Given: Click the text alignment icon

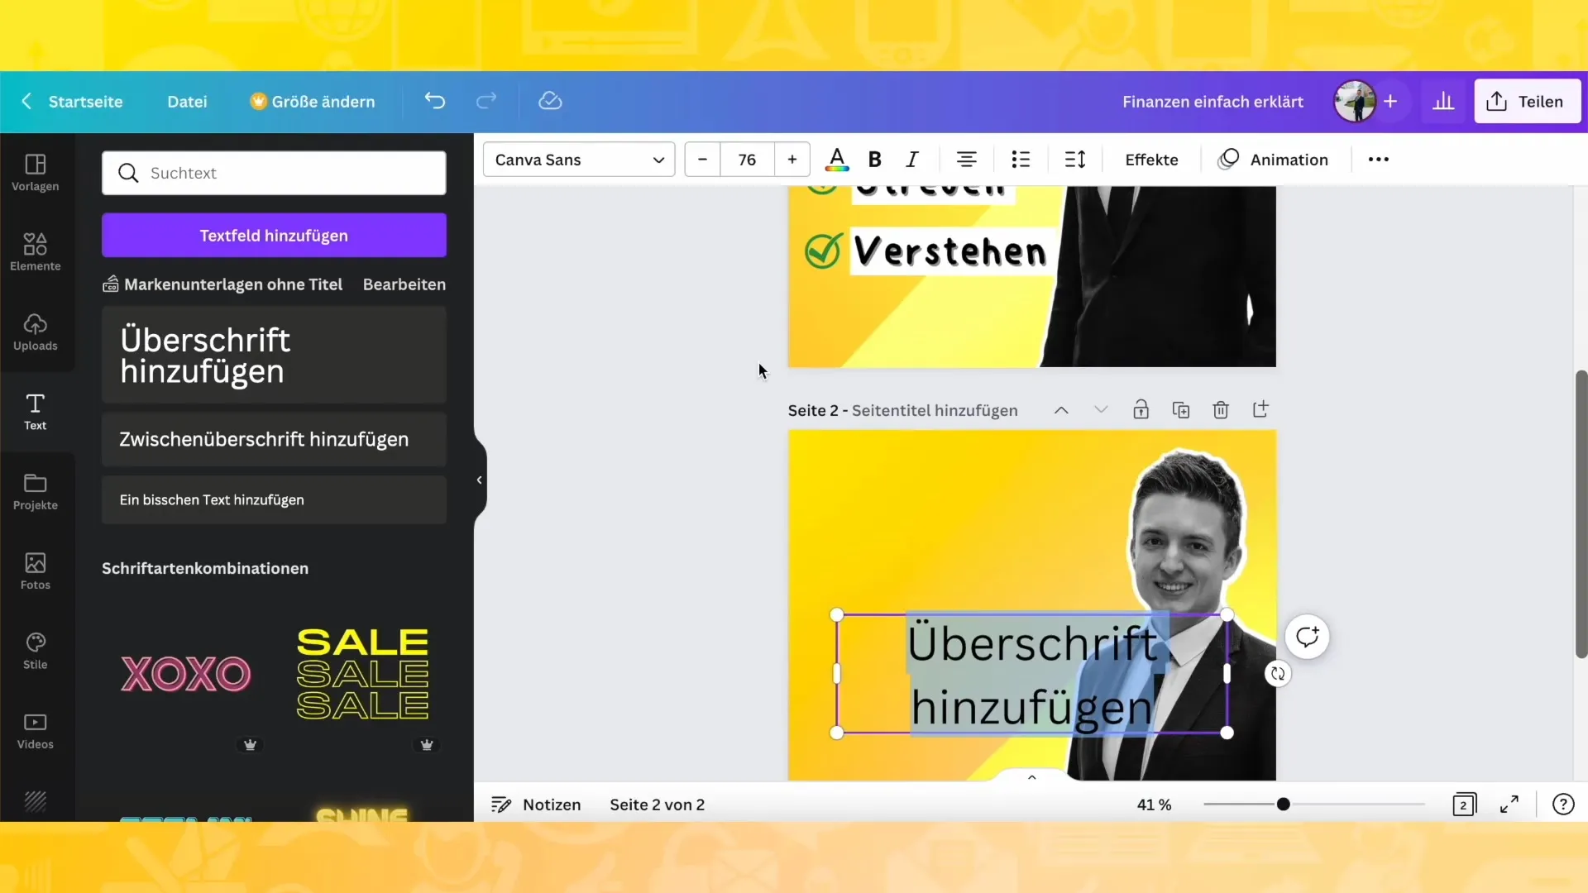Looking at the screenshot, I should pyautogui.click(x=965, y=160).
